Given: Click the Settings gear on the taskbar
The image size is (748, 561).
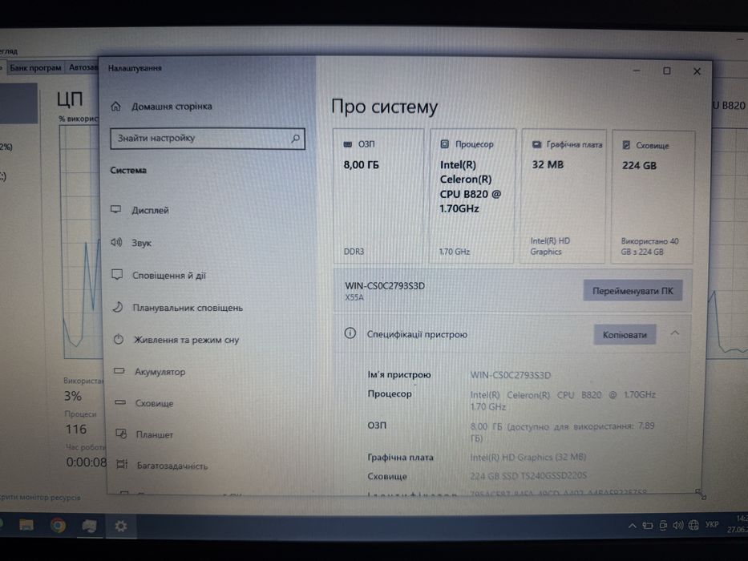Looking at the screenshot, I should [x=121, y=526].
